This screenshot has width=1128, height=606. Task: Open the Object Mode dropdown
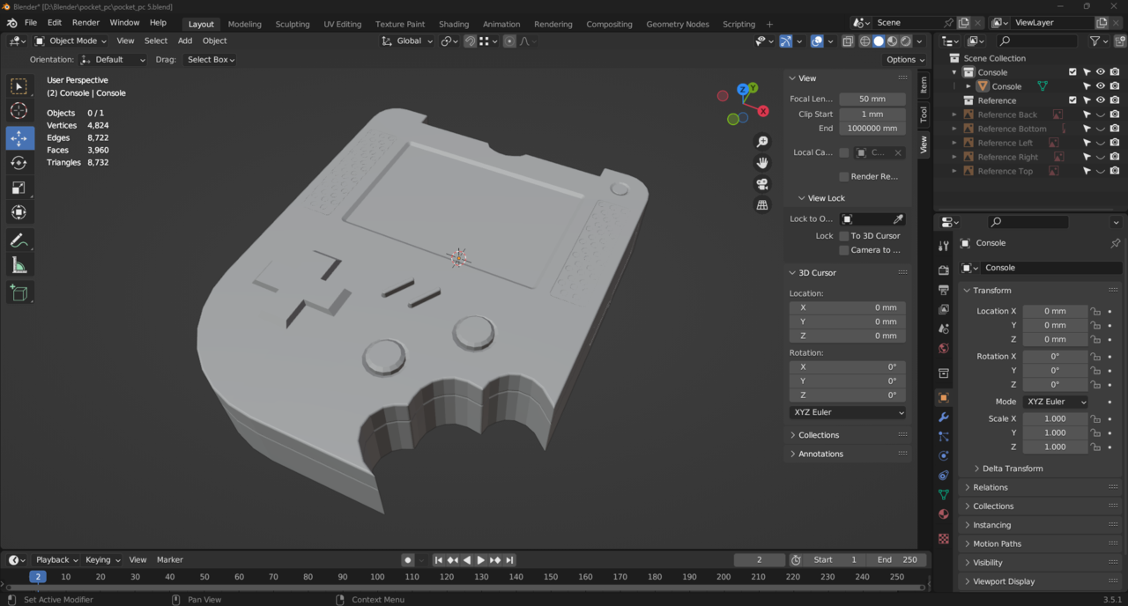pyautogui.click(x=70, y=41)
